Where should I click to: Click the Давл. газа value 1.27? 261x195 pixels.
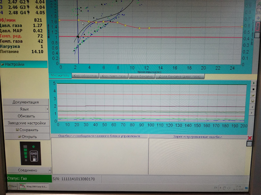coord(38,25)
